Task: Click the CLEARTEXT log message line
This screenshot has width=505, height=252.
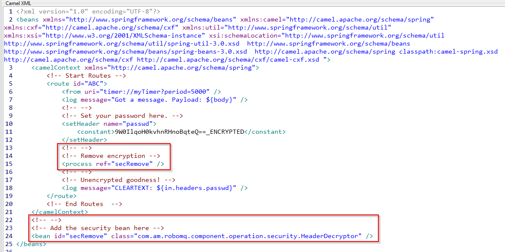Action: pyautogui.click(x=155, y=188)
